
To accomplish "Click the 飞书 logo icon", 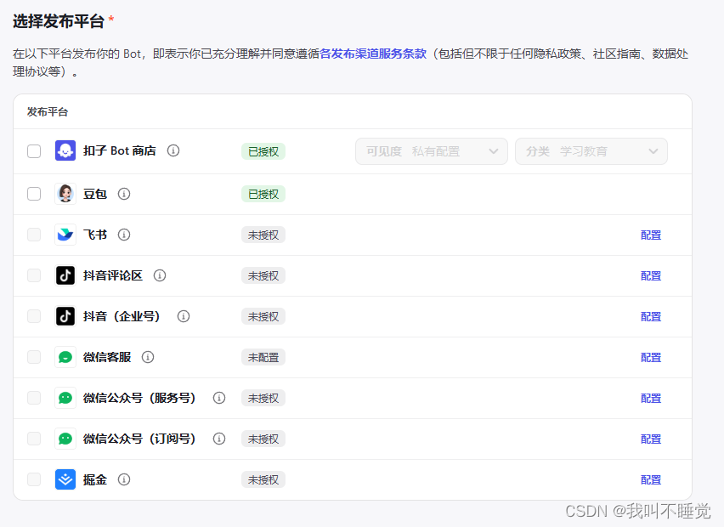I will pos(65,235).
